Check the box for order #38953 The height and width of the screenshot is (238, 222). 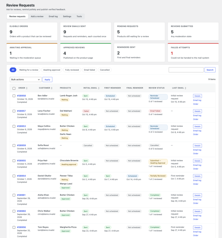point(14,126)
